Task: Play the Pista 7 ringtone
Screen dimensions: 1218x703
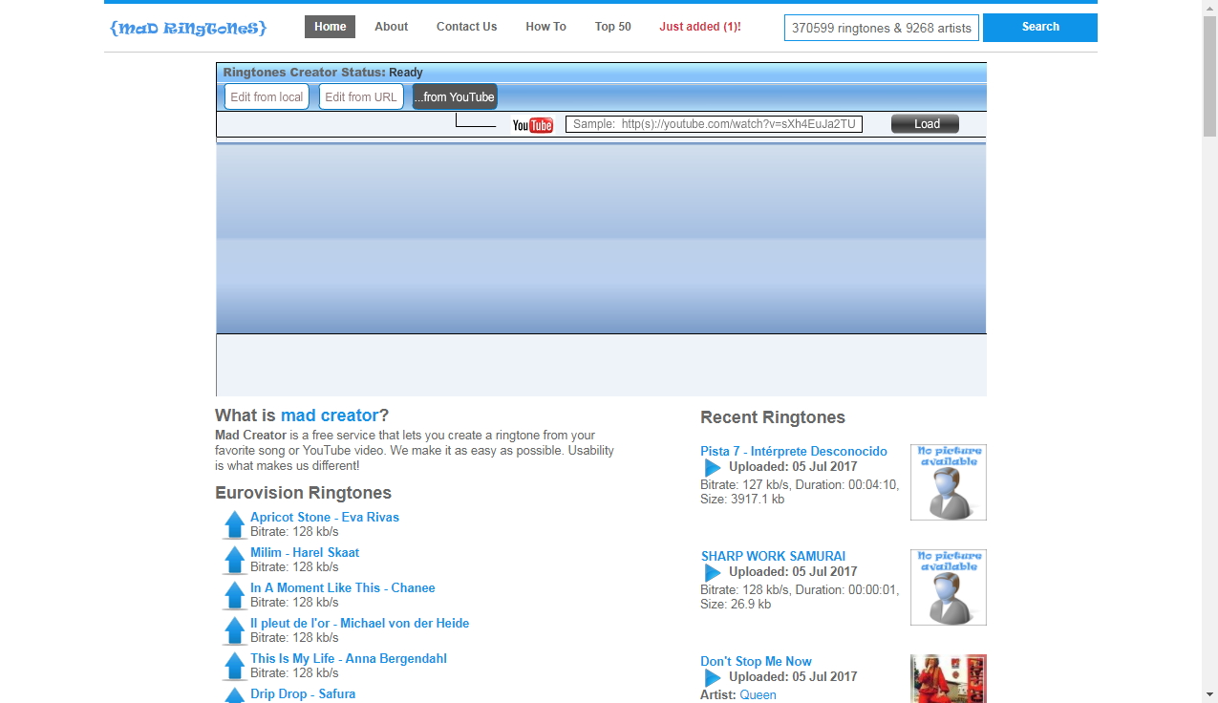Action: 713,468
